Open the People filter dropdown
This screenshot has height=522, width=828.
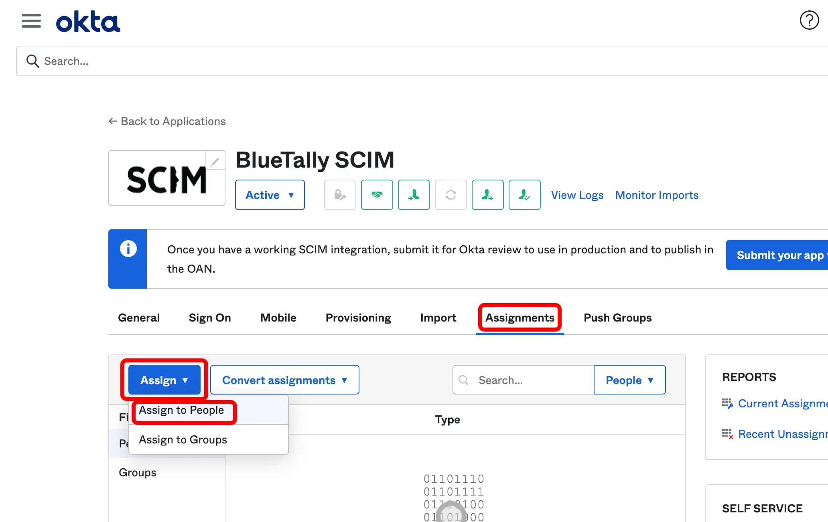click(x=630, y=380)
